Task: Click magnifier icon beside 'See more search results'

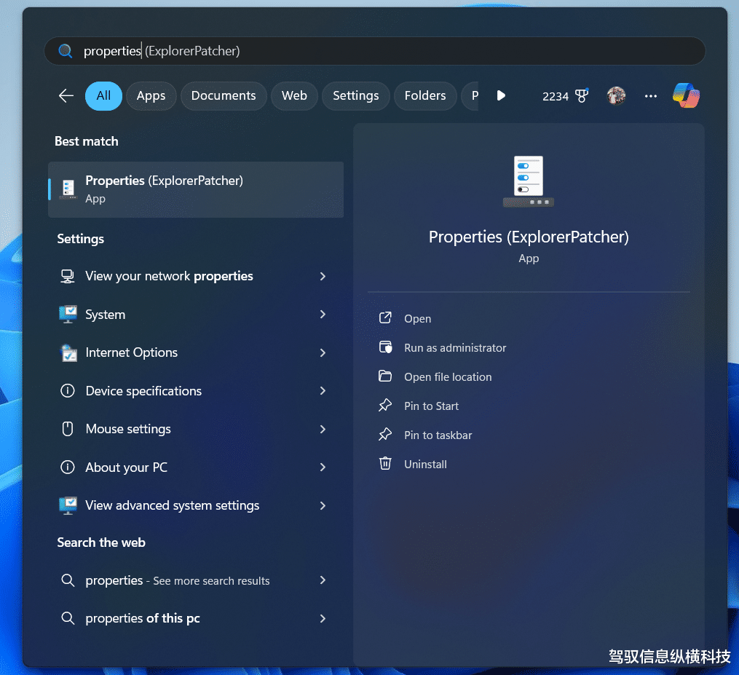Action: coord(68,580)
